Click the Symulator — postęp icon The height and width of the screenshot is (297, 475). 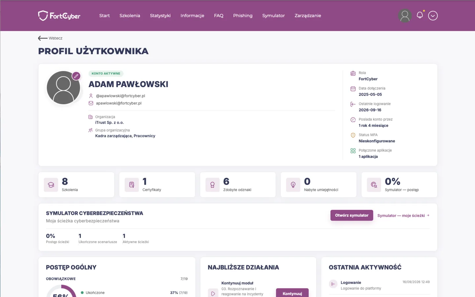pos(374,185)
